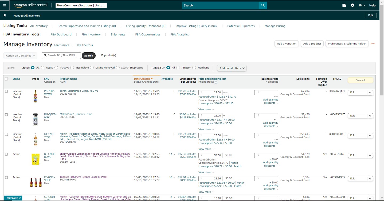
Task: Go to FBA Dashboard
Action: tap(61, 34)
